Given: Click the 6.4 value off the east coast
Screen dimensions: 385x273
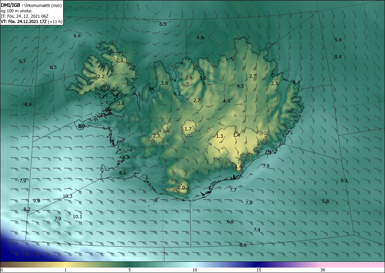Looking at the screenshot, I should [x=296, y=82].
